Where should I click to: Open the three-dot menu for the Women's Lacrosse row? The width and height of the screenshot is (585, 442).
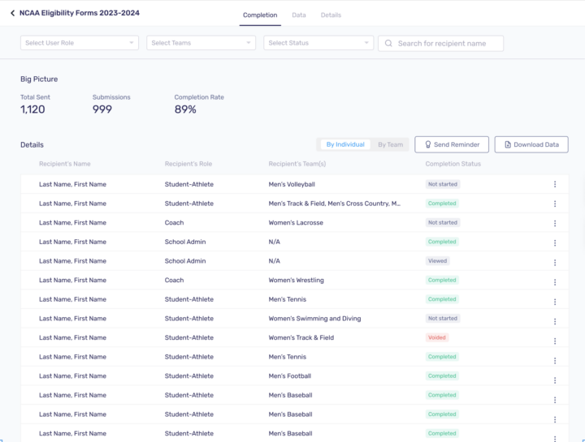click(555, 223)
